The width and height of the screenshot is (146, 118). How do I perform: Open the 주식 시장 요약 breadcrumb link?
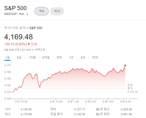(x=15, y=28)
